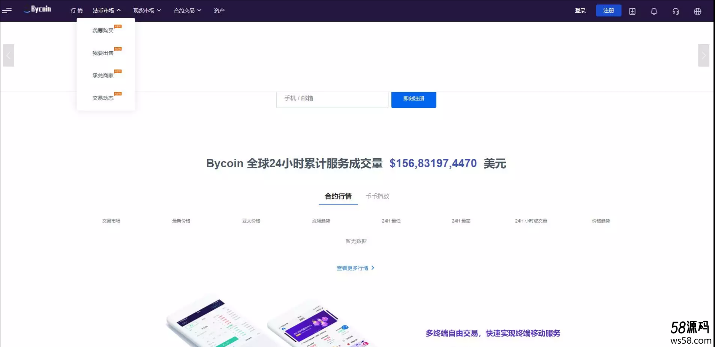Open the 资产 menu item
The width and height of the screenshot is (715, 347).
219,10
